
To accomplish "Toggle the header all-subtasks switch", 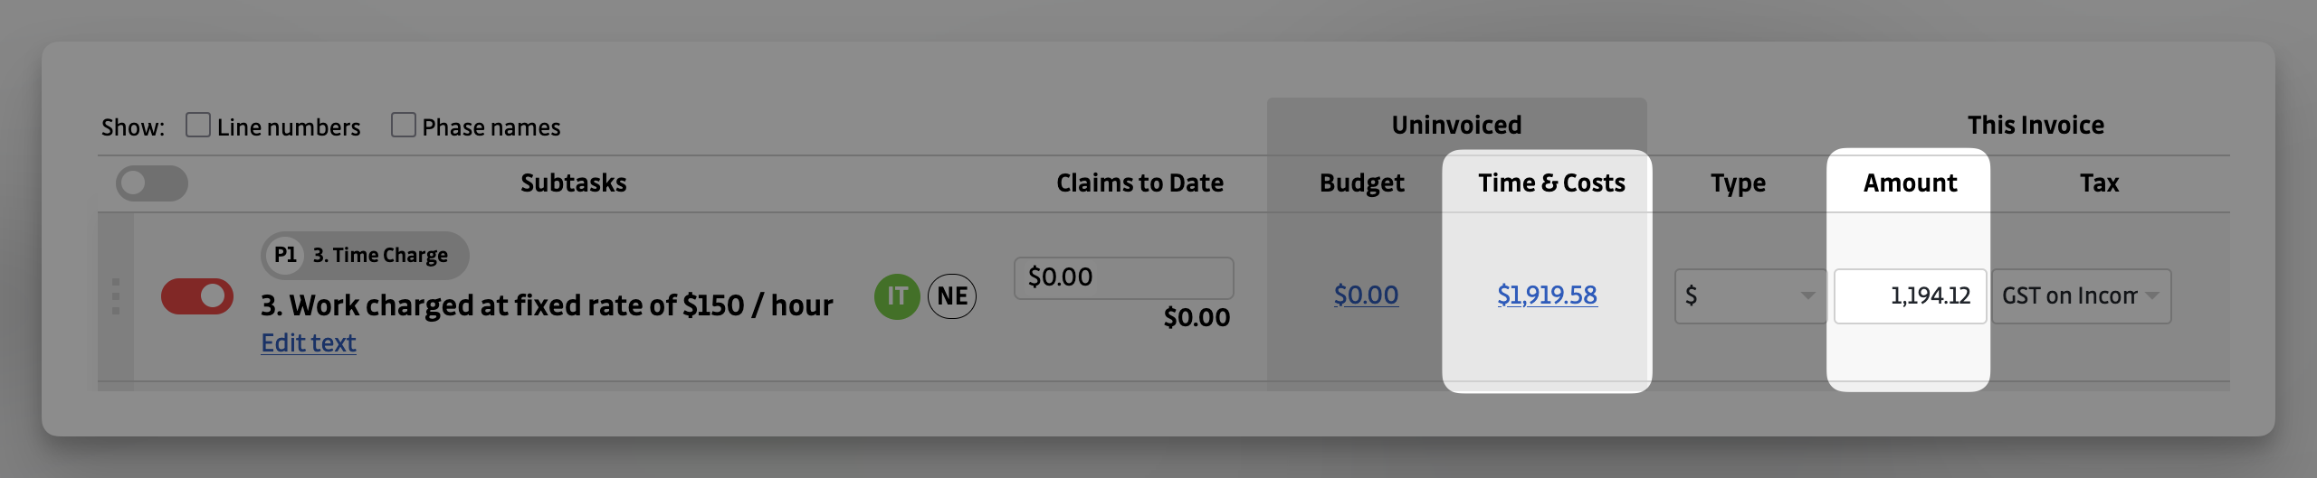I will point(152,183).
